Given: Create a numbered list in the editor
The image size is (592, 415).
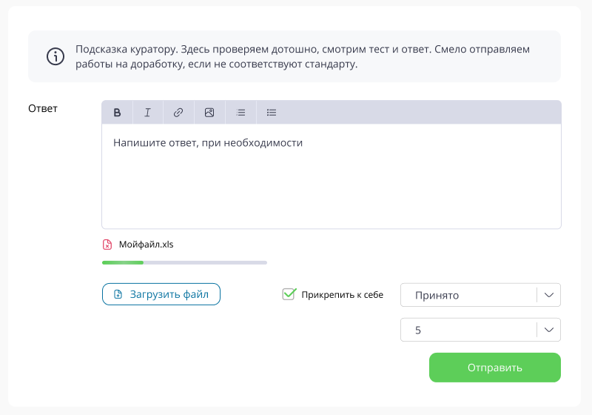Looking at the screenshot, I should click(240, 112).
